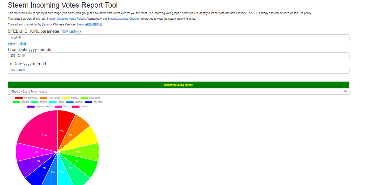Click the cyan ujang legend swatch
366x185 pixels.
[x=53, y=102]
